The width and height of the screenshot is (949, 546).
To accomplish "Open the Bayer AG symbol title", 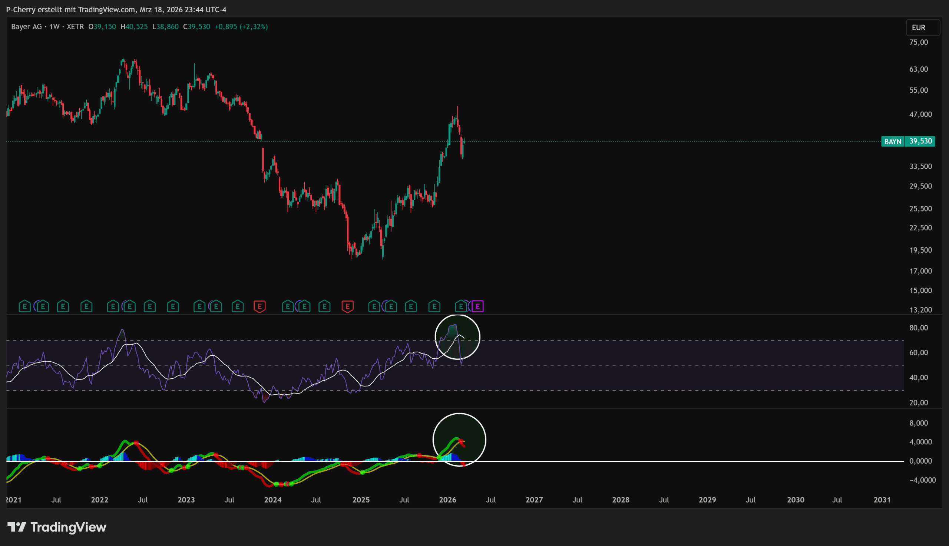I will tap(26, 27).
